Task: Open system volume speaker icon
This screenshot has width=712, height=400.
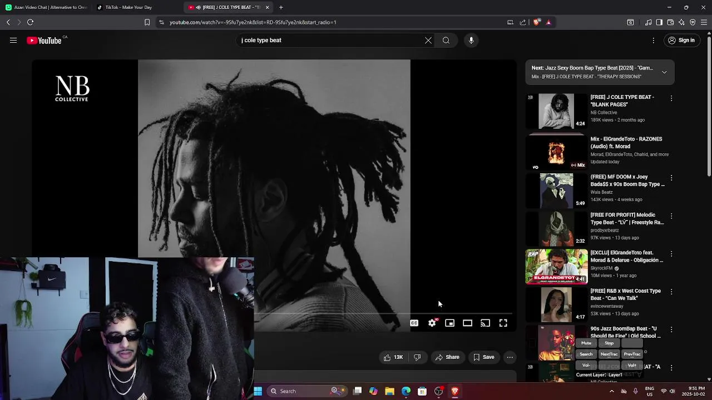Action: pyautogui.click(x=672, y=391)
